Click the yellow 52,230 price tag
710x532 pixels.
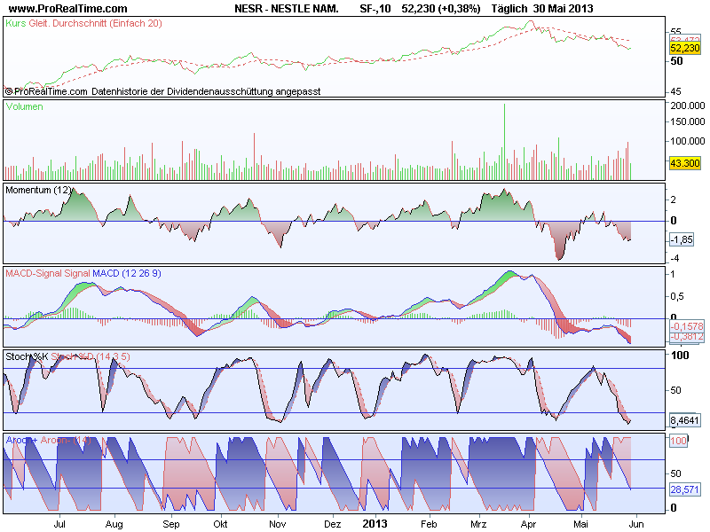click(684, 48)
